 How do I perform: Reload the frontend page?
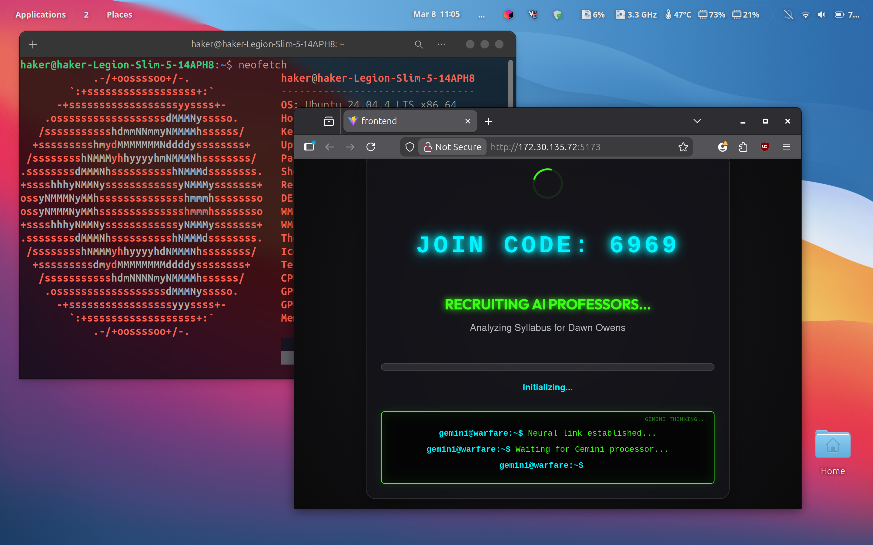click(x=371, y=147)
